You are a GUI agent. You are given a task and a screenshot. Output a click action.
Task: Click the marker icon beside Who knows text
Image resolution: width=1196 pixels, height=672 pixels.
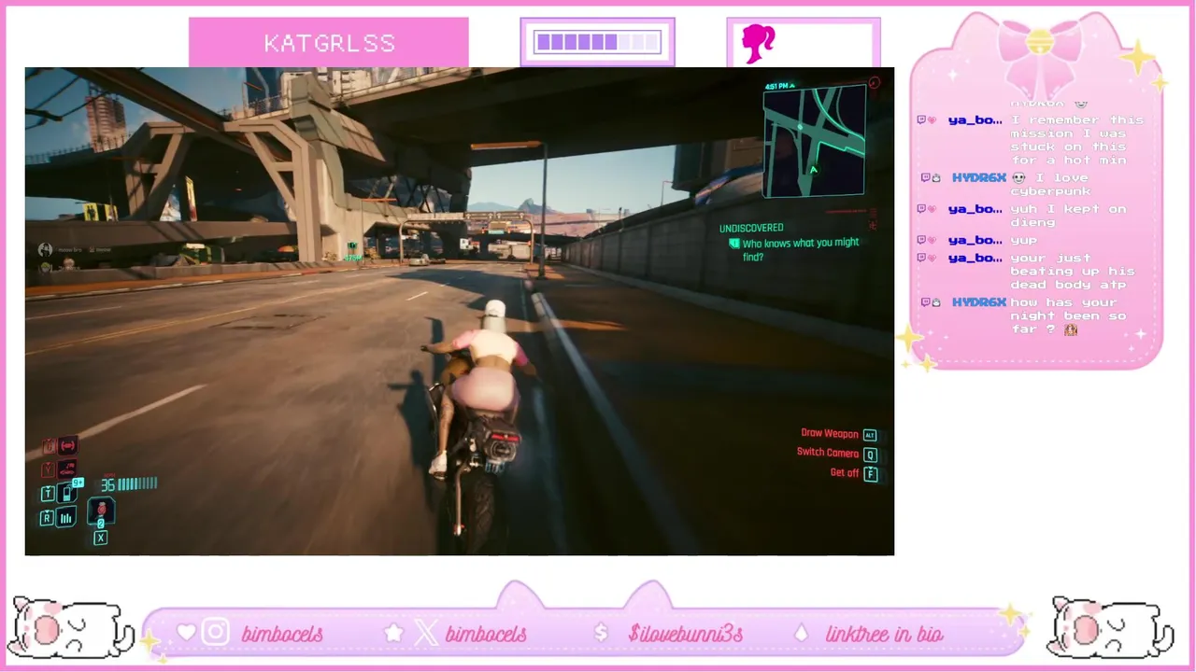coord(733,244)
